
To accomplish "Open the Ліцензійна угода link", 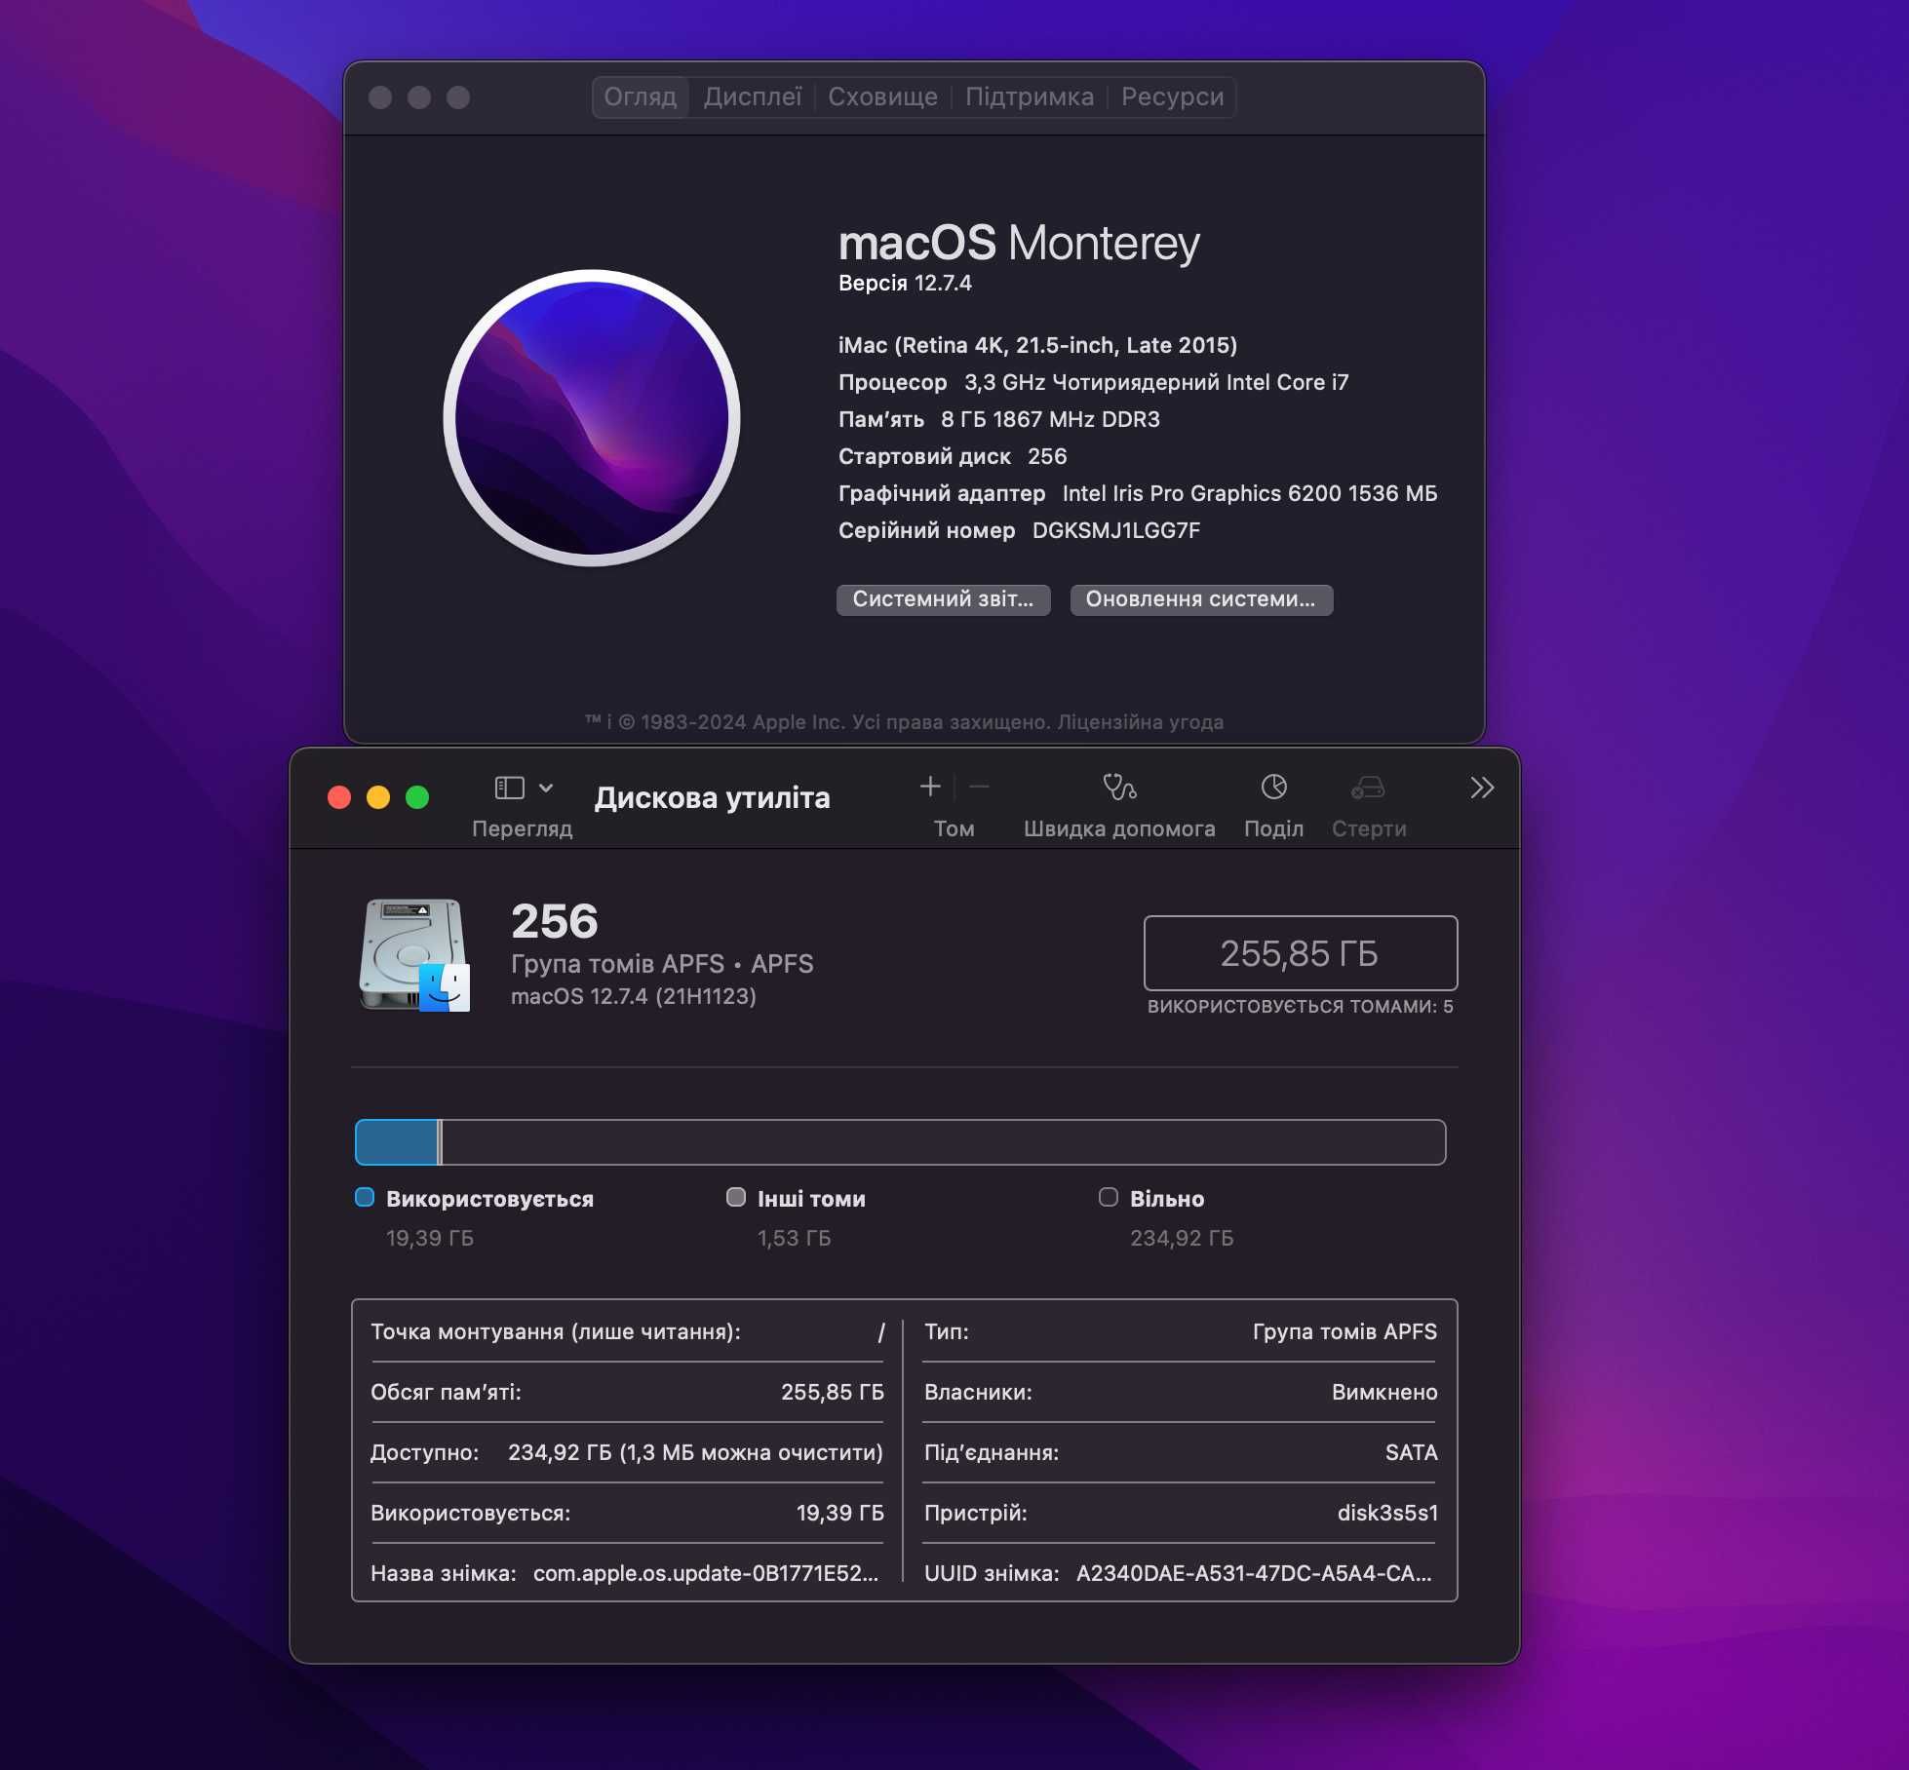I will pyautogui.click(x=1140, y=722).
